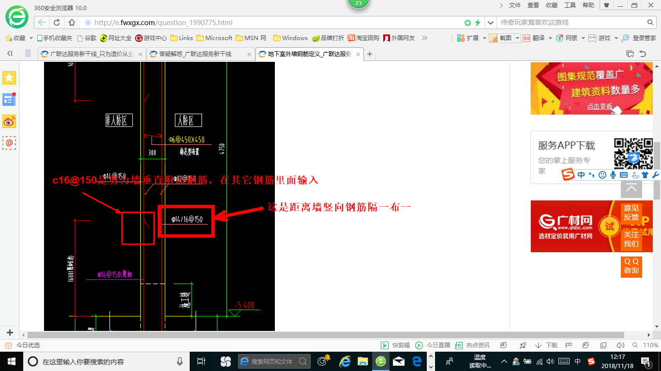Open 网址大全 bookmark

pos(116,38)
